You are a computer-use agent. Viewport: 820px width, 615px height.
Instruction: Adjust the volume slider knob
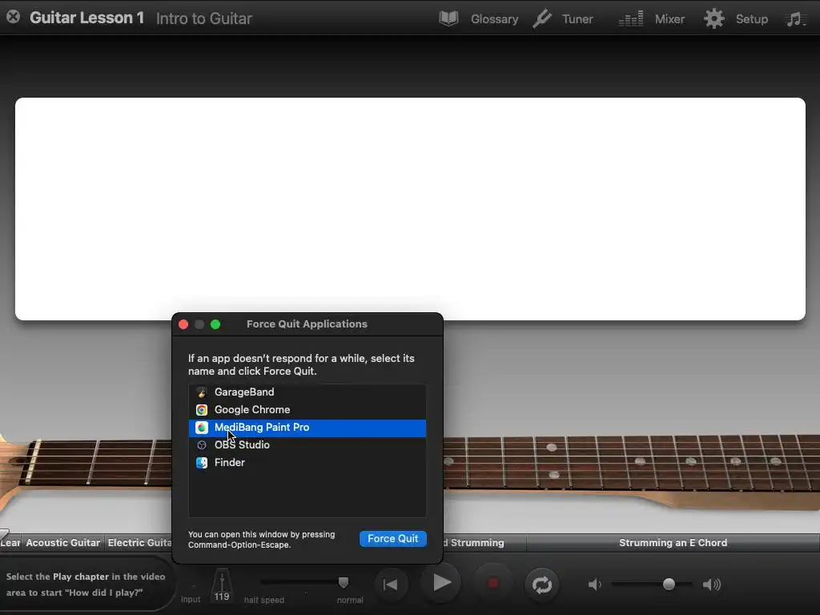[x=669, y=584]
